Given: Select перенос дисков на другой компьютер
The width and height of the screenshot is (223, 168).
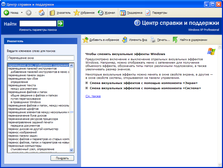Looking at the screenshot, I should [33, 129].
